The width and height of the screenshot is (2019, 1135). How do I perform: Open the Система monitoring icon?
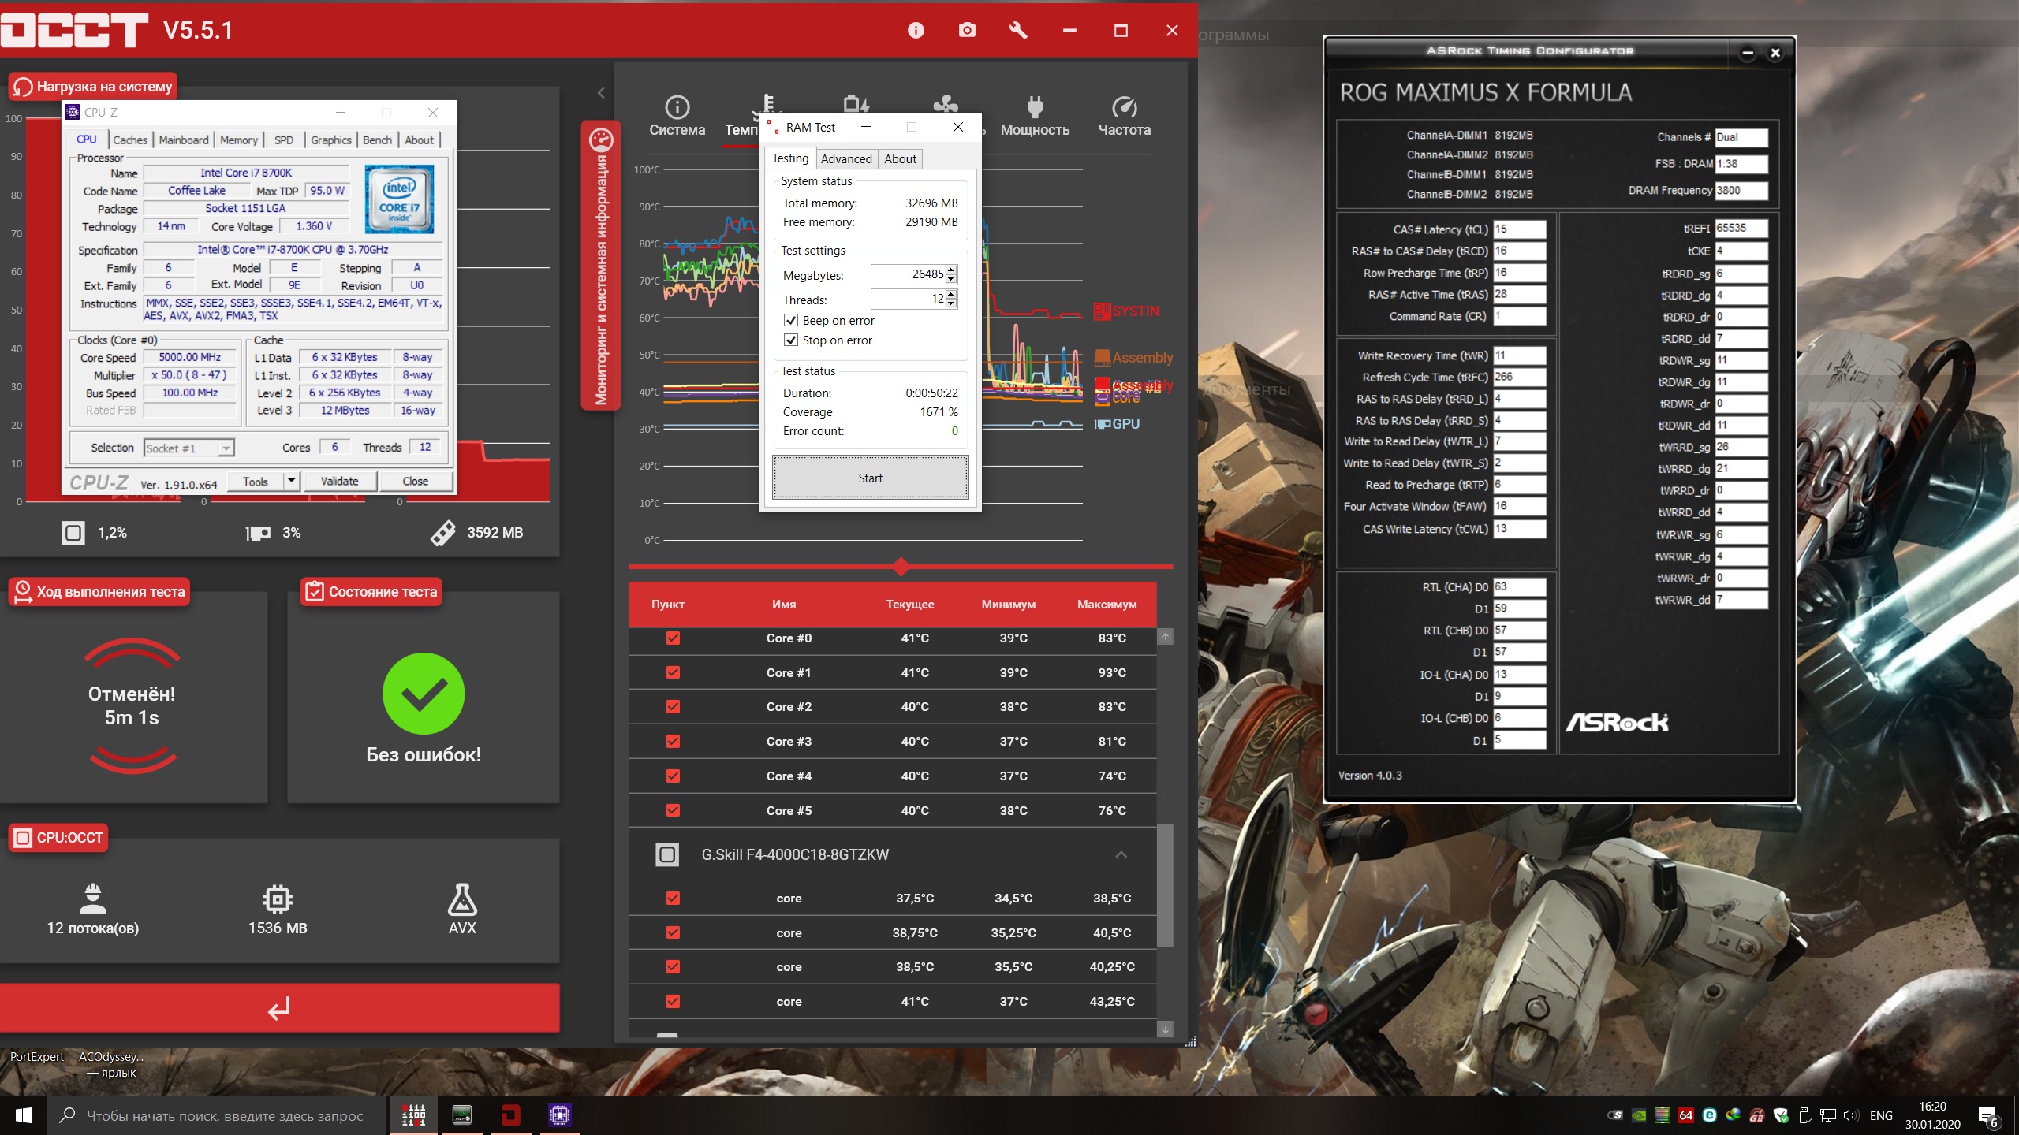pyautogui.click(x=677, y=107)
